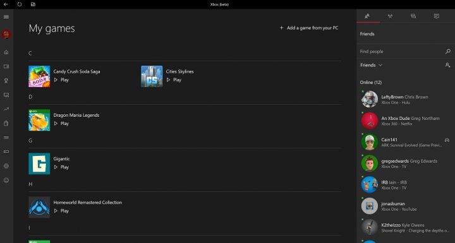Open the Cities Skylines game thumbnail
The height and width of the screenshot is (243, 455).
point(152,76)
